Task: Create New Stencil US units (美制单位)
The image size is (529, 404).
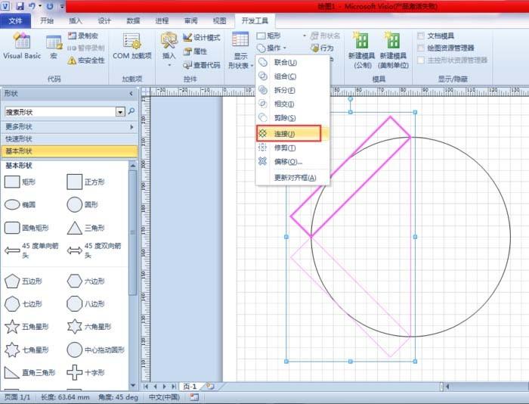Action: pyautogui.click(x=393, y=50)
